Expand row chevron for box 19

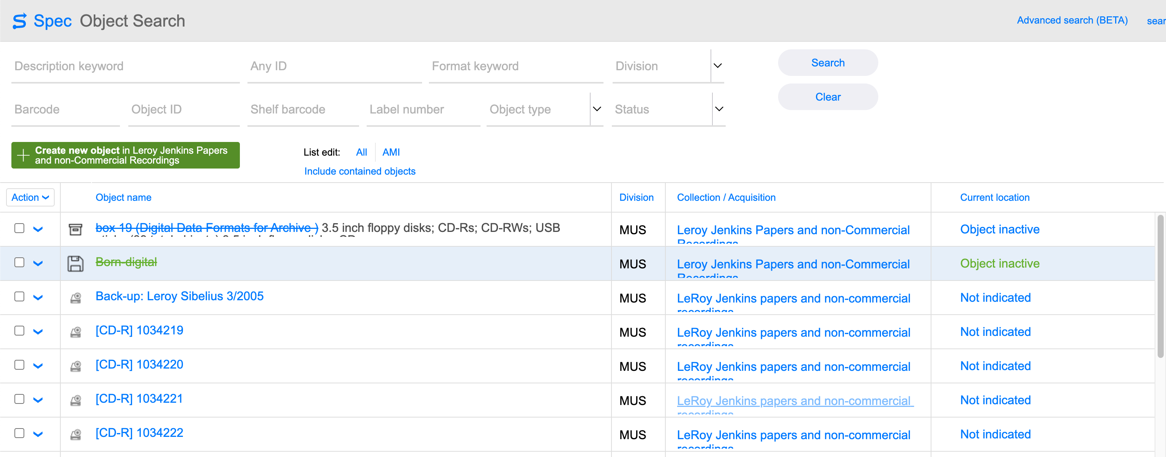(x=38, y=229)
